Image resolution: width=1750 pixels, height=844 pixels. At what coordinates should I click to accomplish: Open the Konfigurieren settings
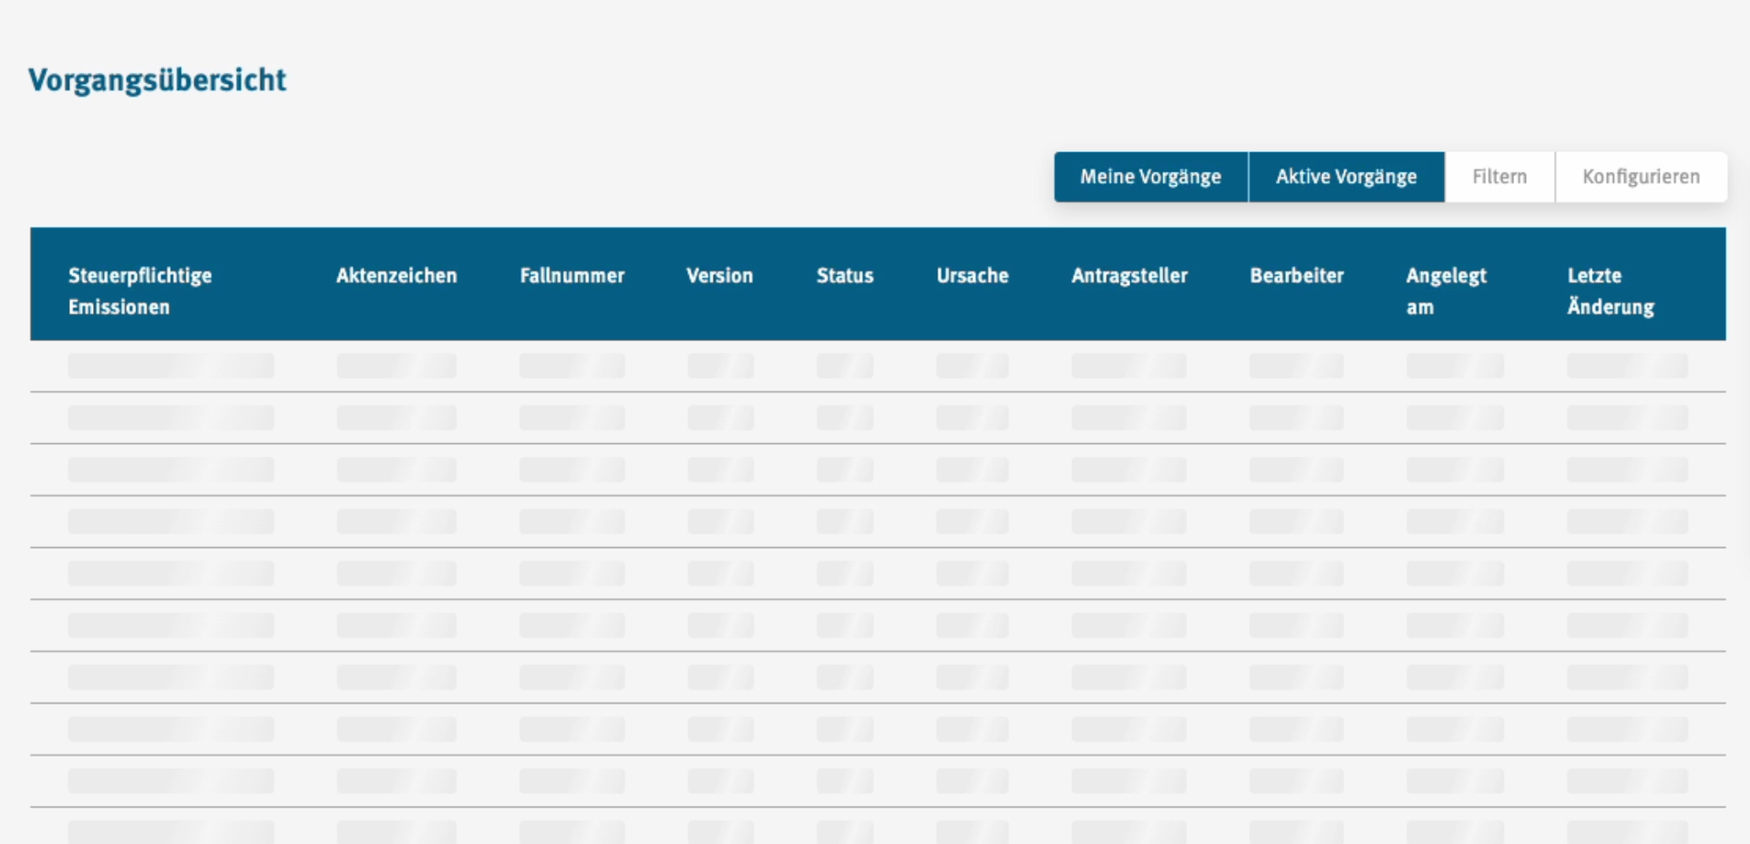[x=1641, y=177]
